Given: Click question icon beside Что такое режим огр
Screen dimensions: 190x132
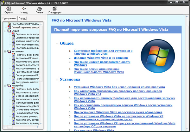Looking at the screenshot, I should click(14, 48).
